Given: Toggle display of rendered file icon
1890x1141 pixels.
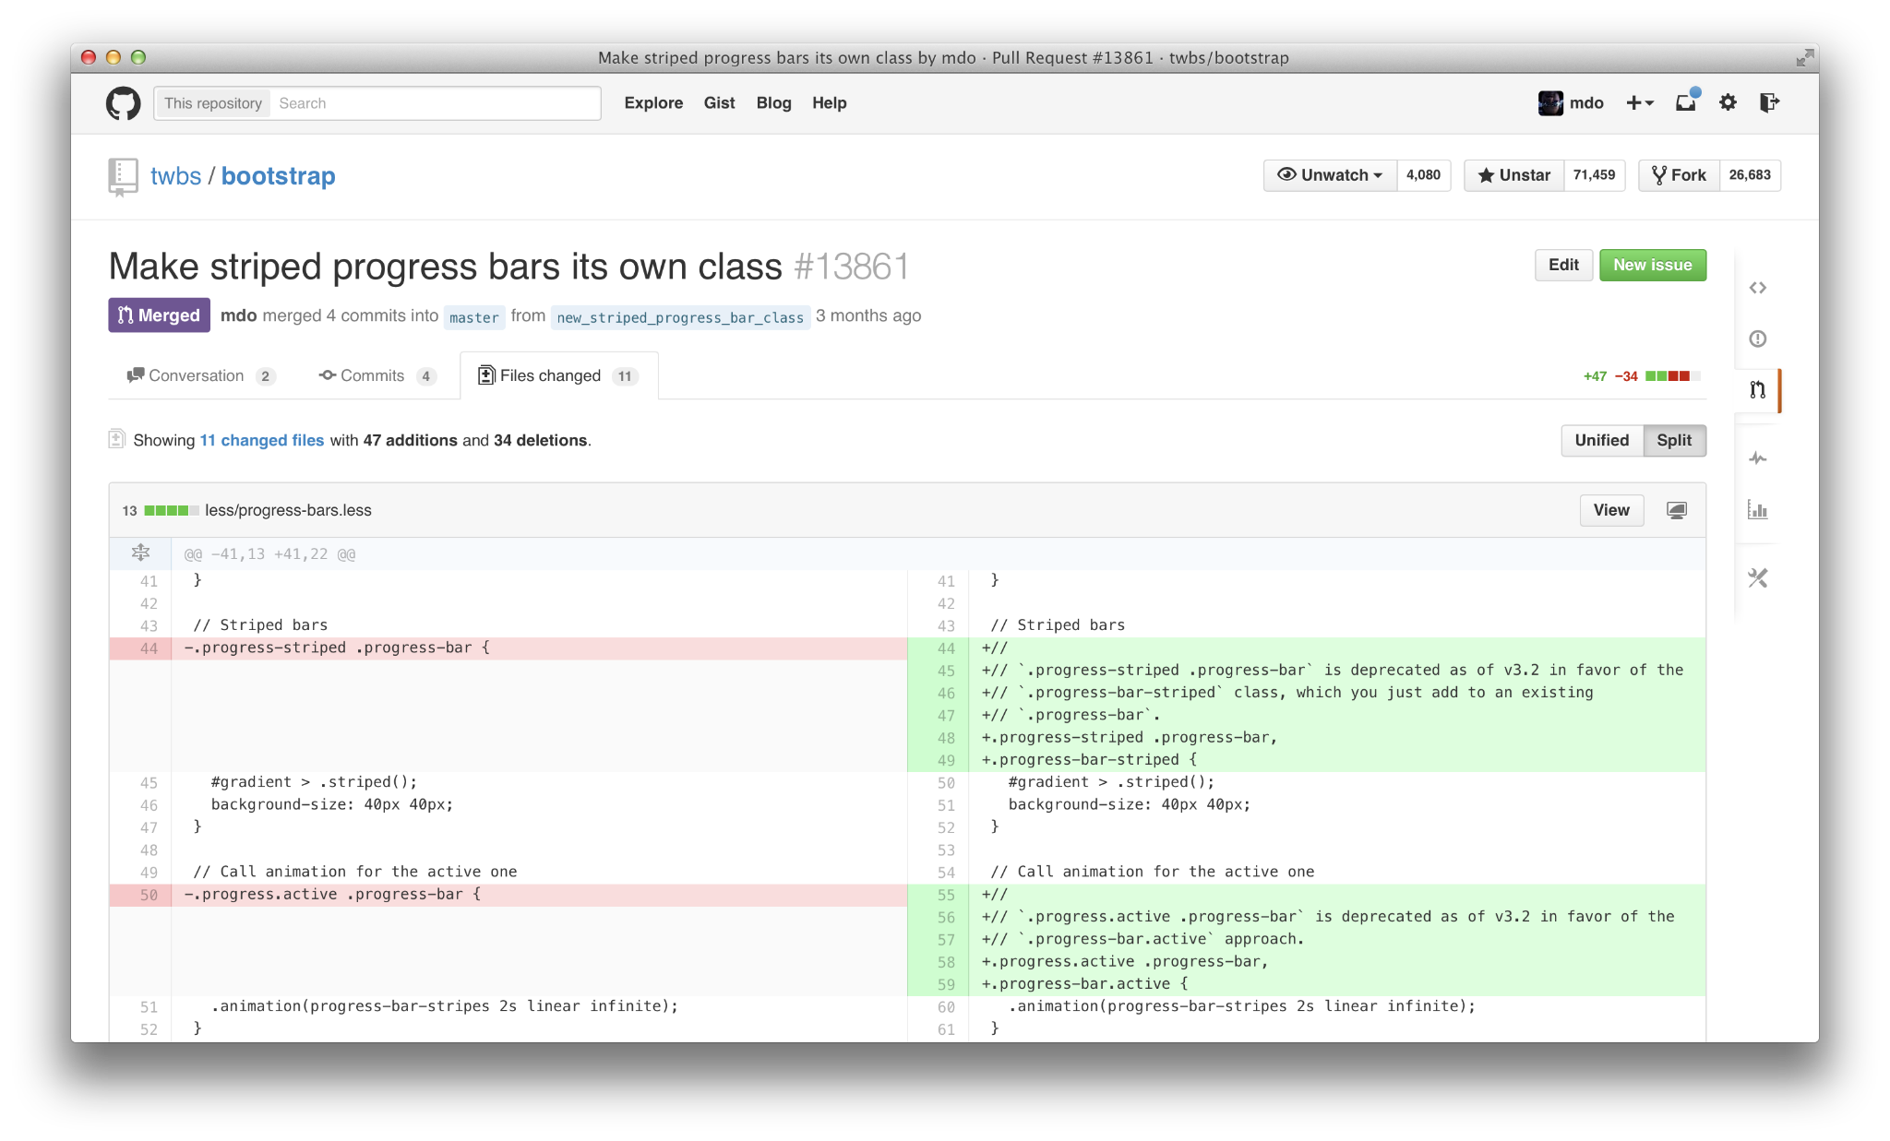Looking at the screenshot, I should tap(1677, 510).
